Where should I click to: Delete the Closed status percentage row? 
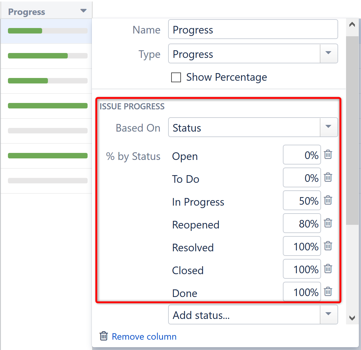328,269
